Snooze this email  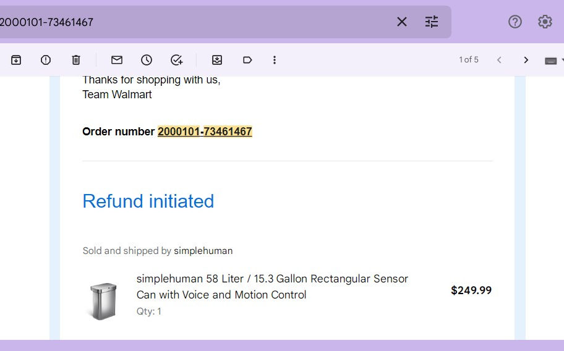tap(147, 60)
